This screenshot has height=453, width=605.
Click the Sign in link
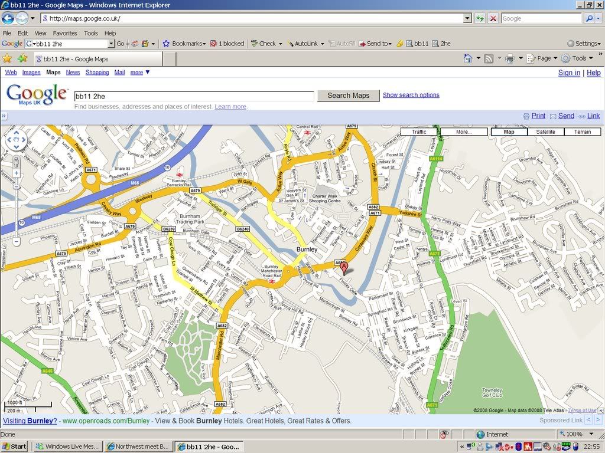569,73
